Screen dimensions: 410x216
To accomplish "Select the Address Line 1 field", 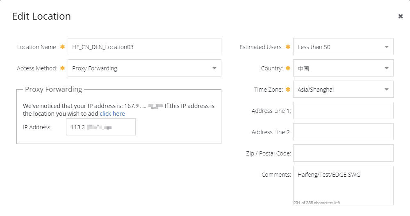I will 343,110.
